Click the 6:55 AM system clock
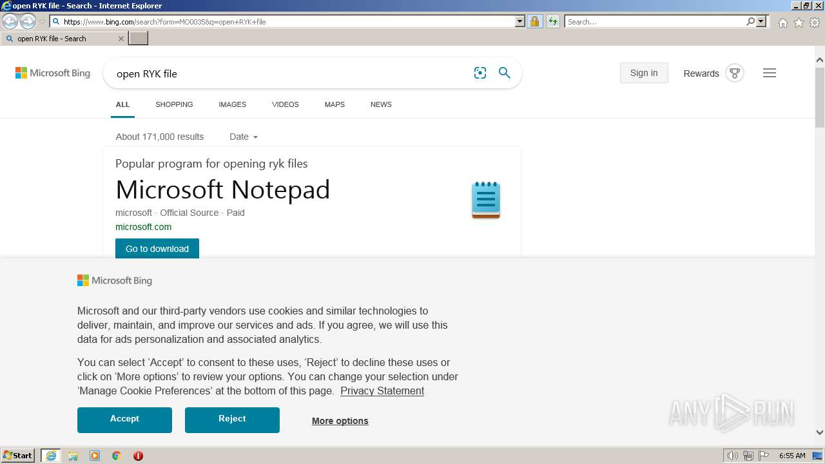Viewport: 825px width, 464px height. click(792, 456)
